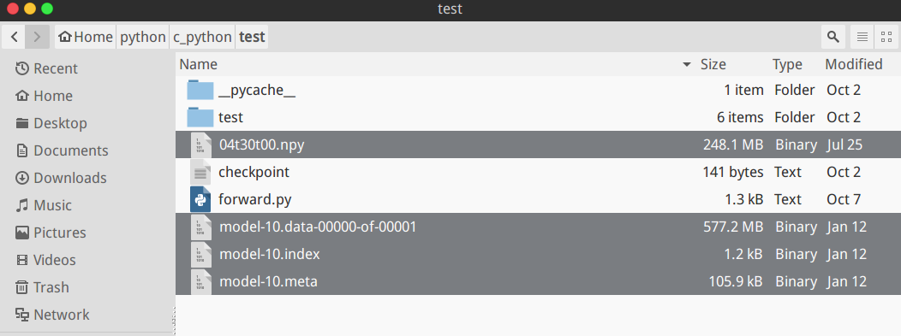Click the sidebar pane divider handle
This screenshot has height=336, width=901.
172,316
